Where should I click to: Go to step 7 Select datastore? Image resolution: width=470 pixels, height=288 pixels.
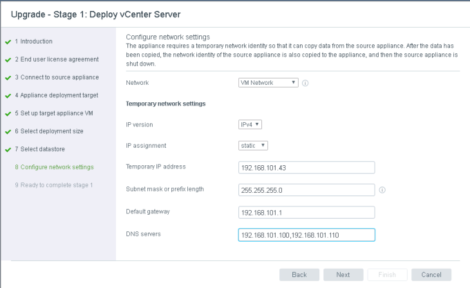pyautogui.click(x=44, y=149)
